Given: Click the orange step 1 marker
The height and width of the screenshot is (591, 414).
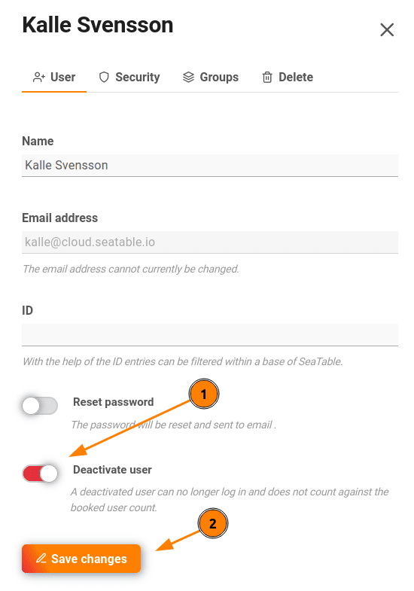Looking at the screenshot, I should click(x=203, y=394).
